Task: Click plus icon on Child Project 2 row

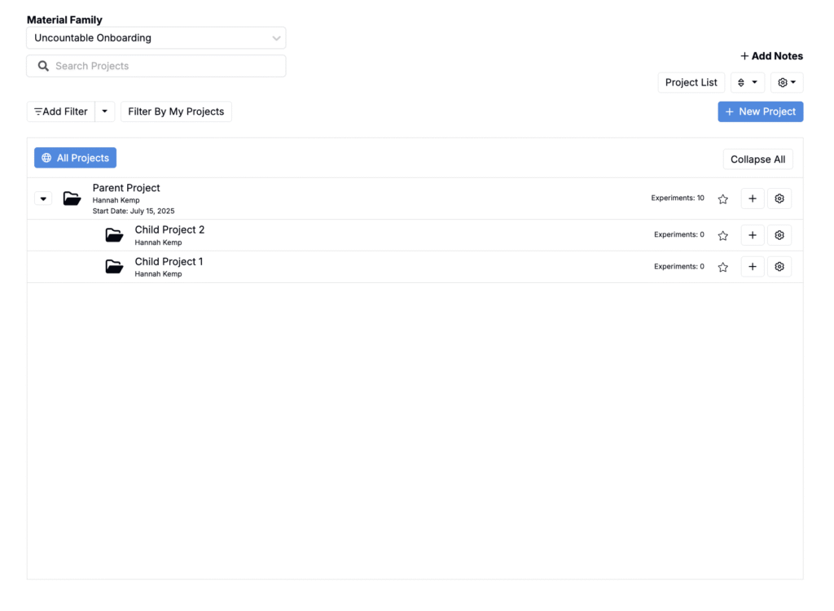Action: 752,235
